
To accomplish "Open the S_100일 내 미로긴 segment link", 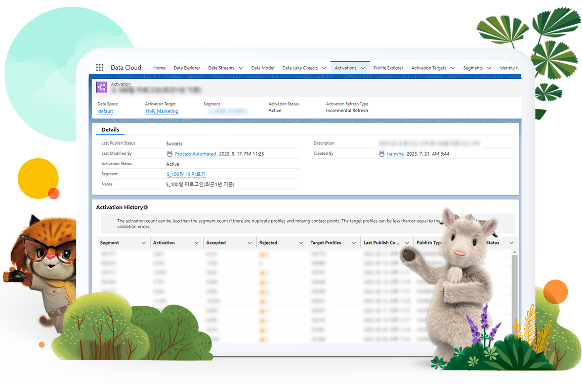I will click(186, 174).
